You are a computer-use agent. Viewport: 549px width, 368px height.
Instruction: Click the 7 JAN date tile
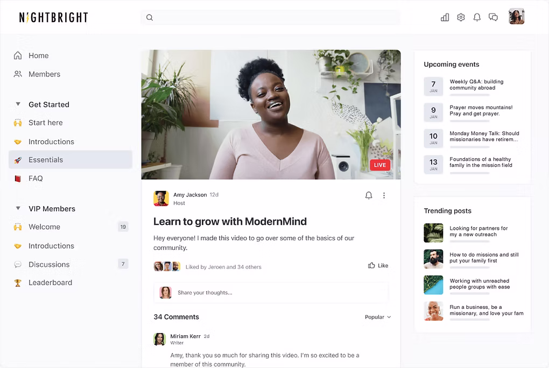[433, 87]
